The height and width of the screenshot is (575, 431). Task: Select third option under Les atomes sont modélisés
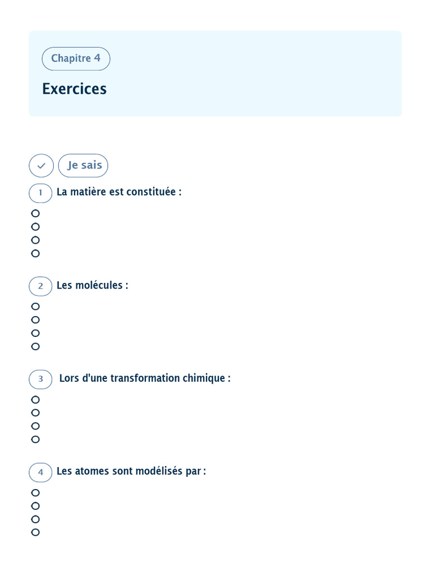[35, 519]
